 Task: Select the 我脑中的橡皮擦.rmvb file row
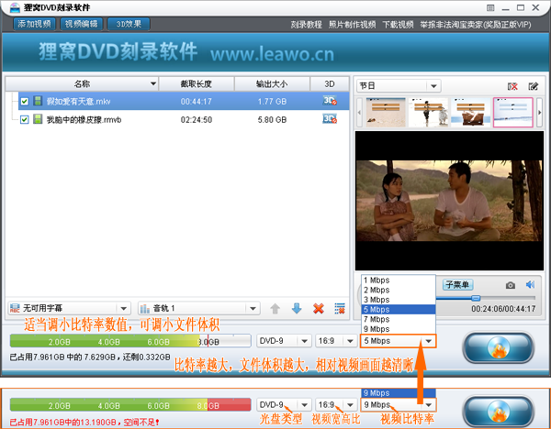(184, 119)
